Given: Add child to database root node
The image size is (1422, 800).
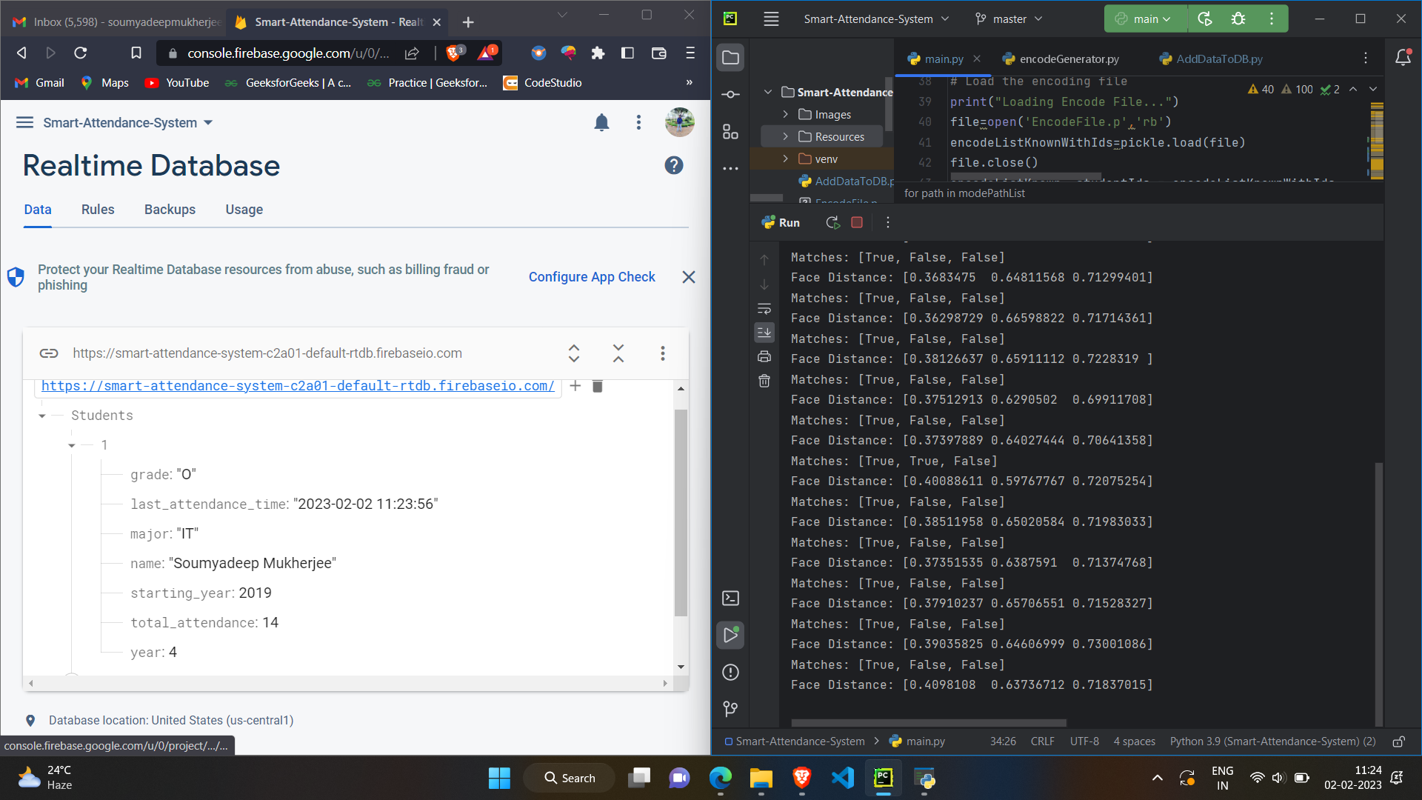Looking at the screenshot, I should (575, 386).
